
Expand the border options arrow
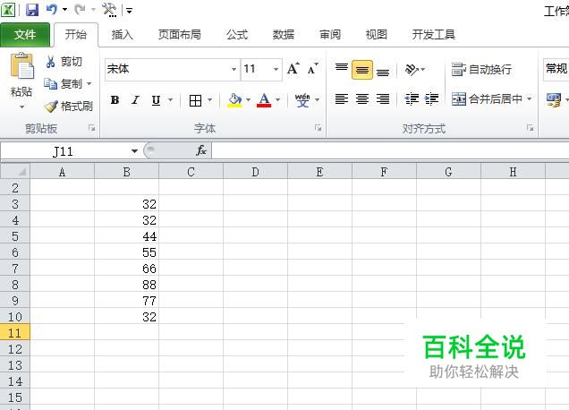(209, 100)
